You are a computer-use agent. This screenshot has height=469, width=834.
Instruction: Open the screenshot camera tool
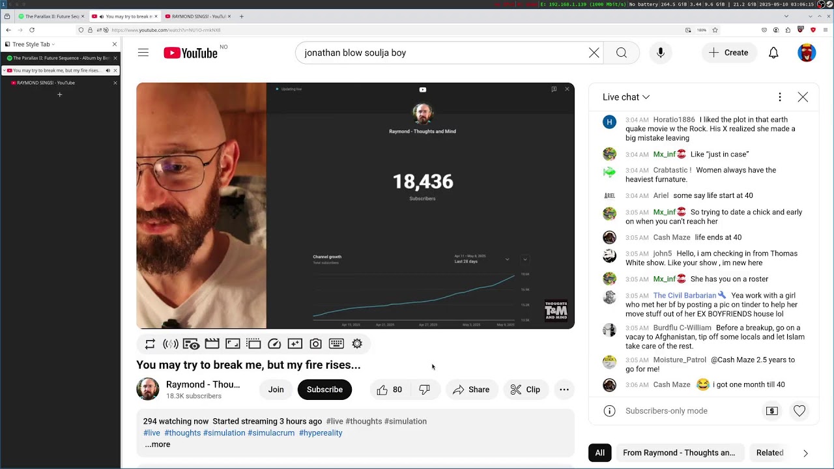pyautogui.click(x=315, y=344)
